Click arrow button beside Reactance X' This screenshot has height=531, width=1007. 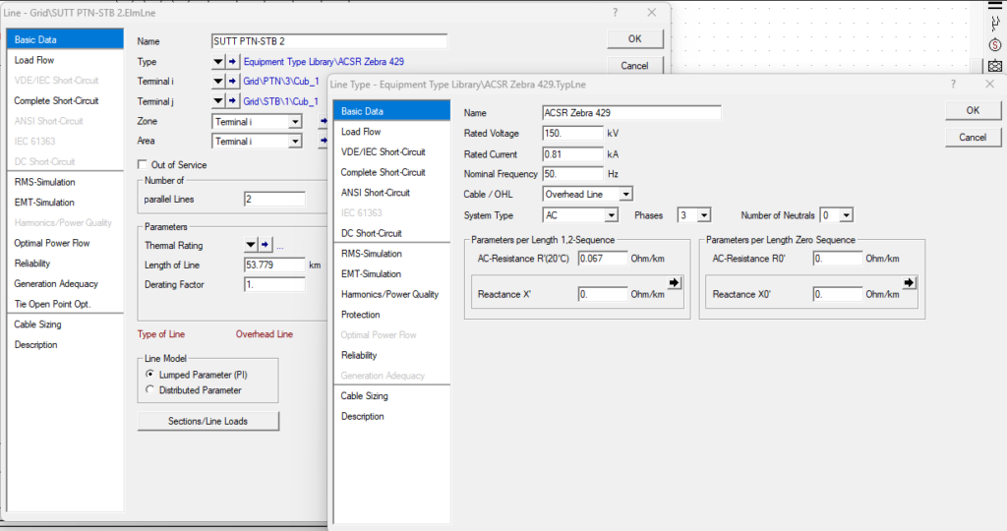(x=675, y=283)
